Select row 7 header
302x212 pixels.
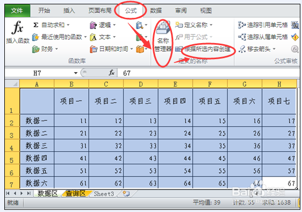click(x=12, y=182)
